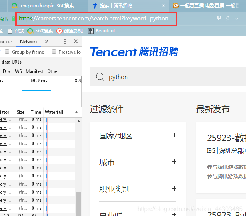The width and height of the screenshot is (246, 216).
Task: Click the address bar with the careers.tencent.com URL
Action: tap(96, 19)
